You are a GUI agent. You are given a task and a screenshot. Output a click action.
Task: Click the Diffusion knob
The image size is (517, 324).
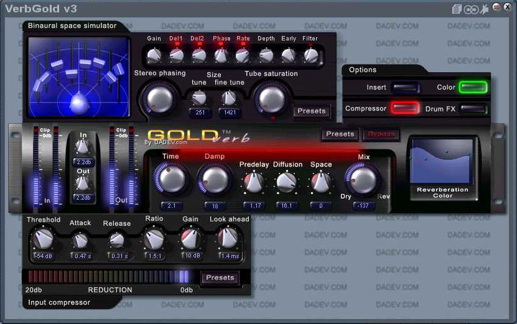tap(286, 182)
